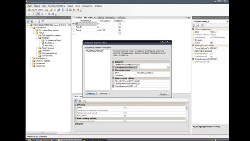This screenshot has height=141, width=250.
Task: Open the Правка menu
Action: pyautogui.click(x=37, y=6)
